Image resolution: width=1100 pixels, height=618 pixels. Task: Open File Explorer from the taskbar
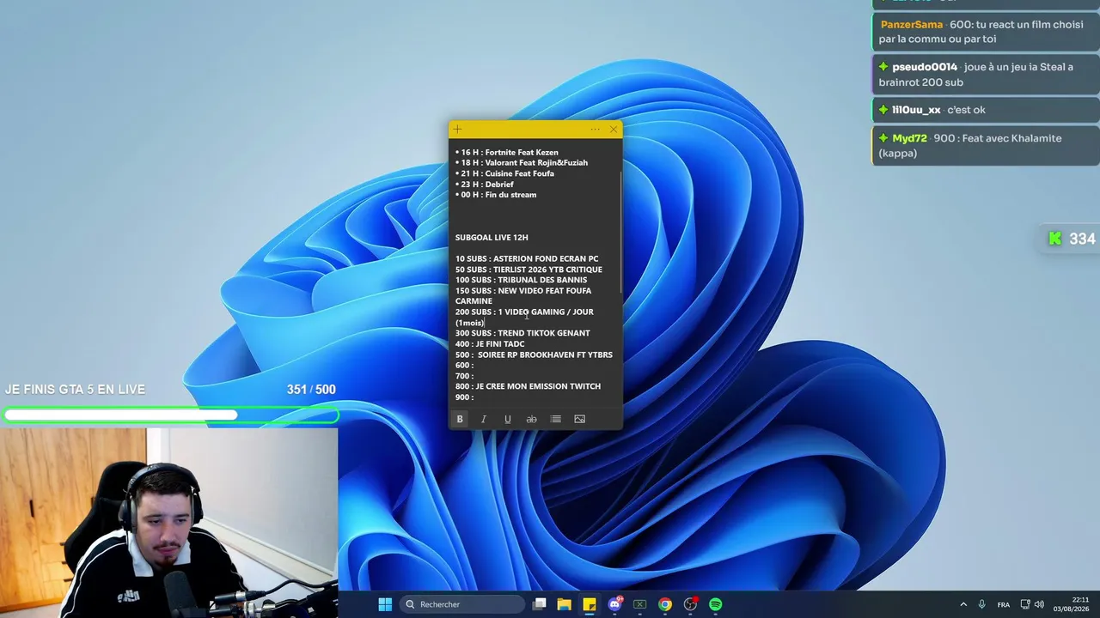point(564,604)
